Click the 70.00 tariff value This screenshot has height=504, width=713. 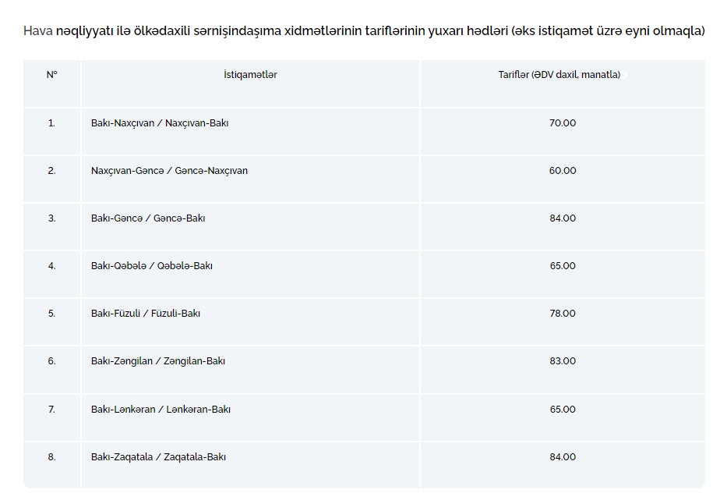pos(563,123)
